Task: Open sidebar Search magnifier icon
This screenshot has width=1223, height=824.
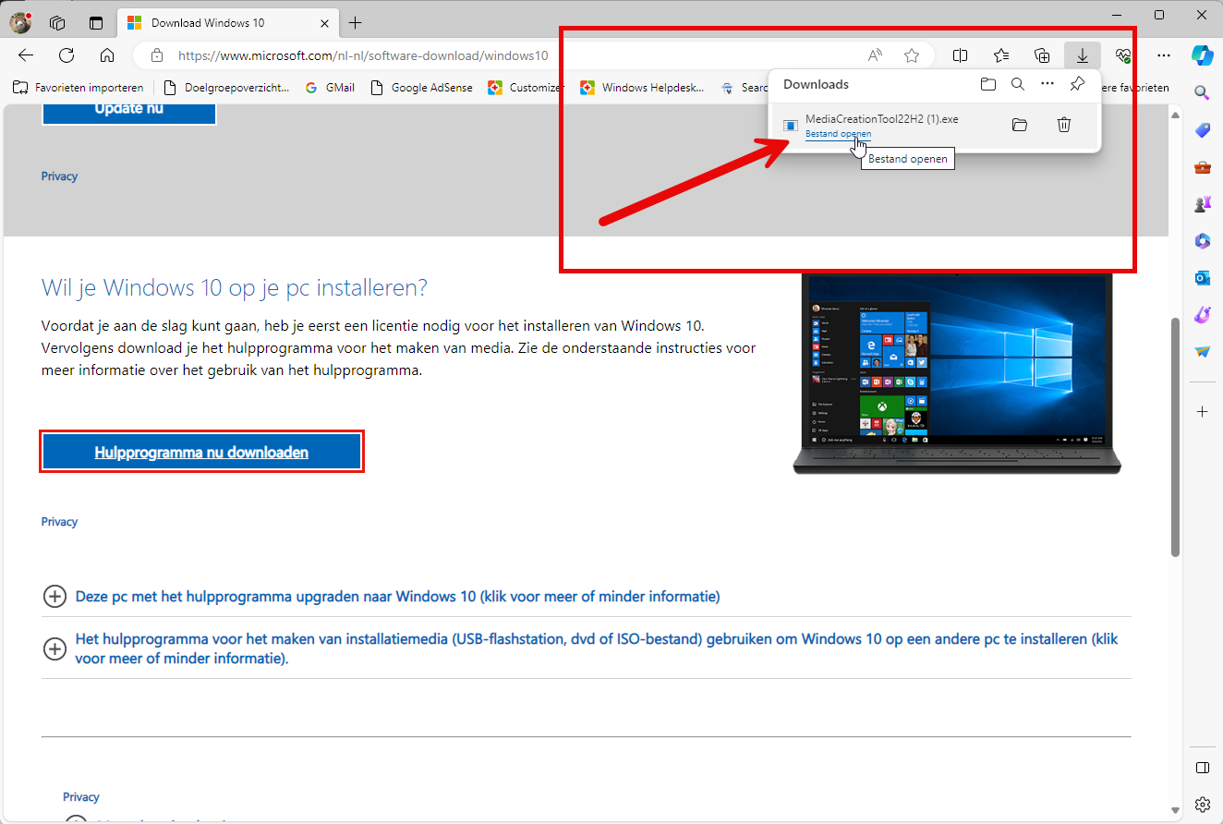Action: pos(1202,92)
